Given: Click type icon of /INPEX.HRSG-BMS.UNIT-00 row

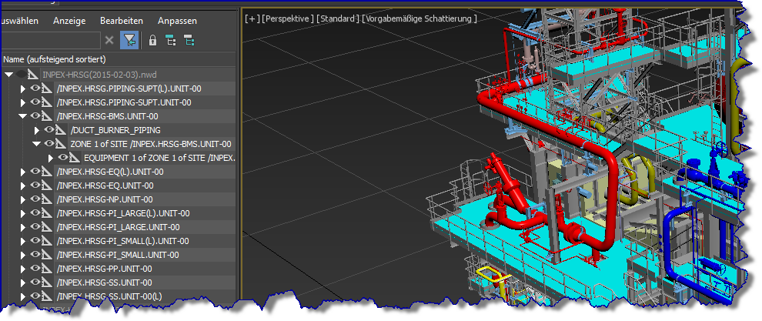Looking at the screenshot, I should point(46,116).
